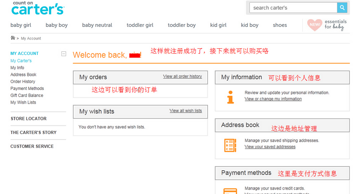Click View all order history link
362x194 pixels.
182,76
